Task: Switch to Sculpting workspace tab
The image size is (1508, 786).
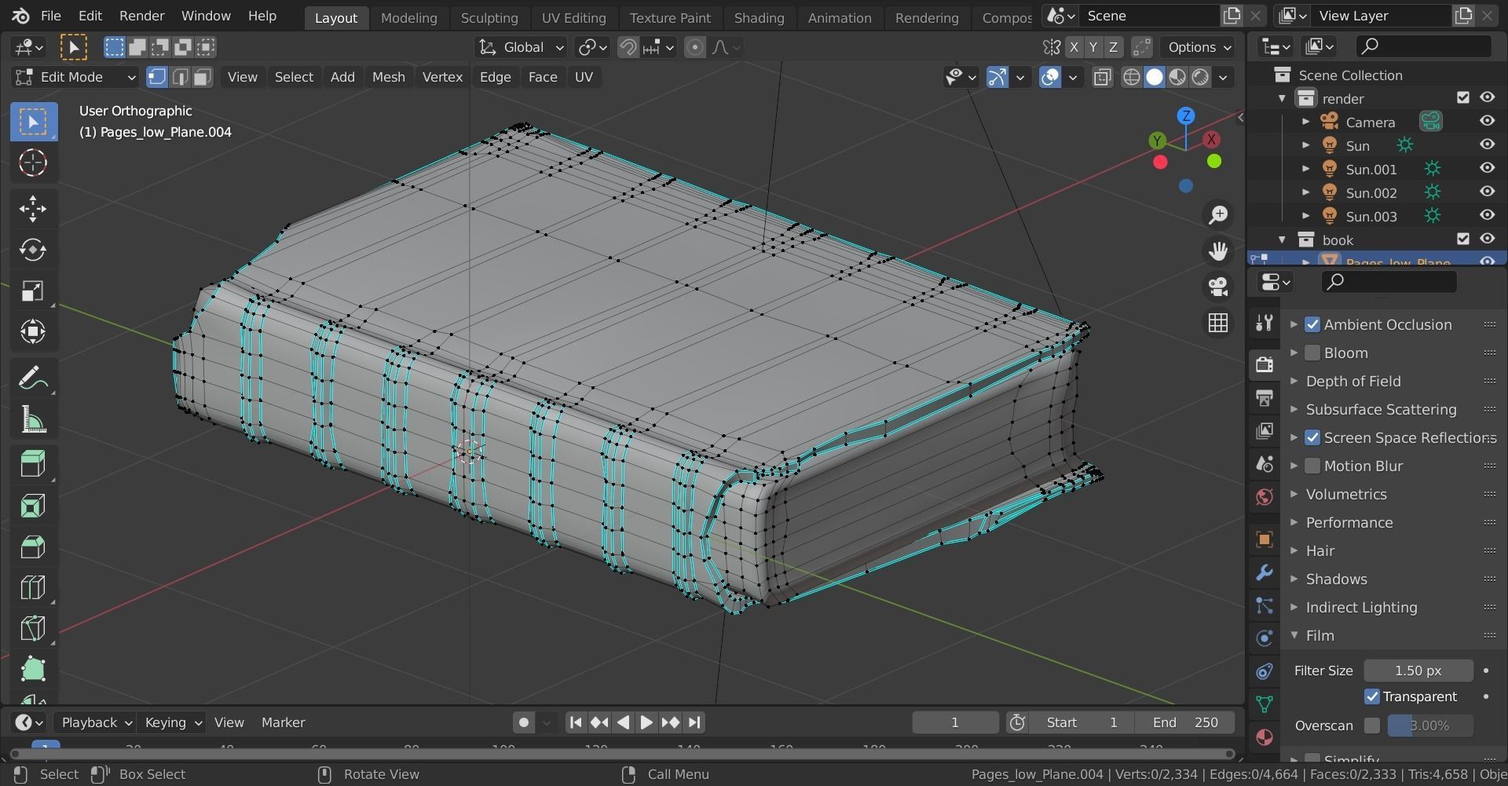Action: tap(489, 17)
